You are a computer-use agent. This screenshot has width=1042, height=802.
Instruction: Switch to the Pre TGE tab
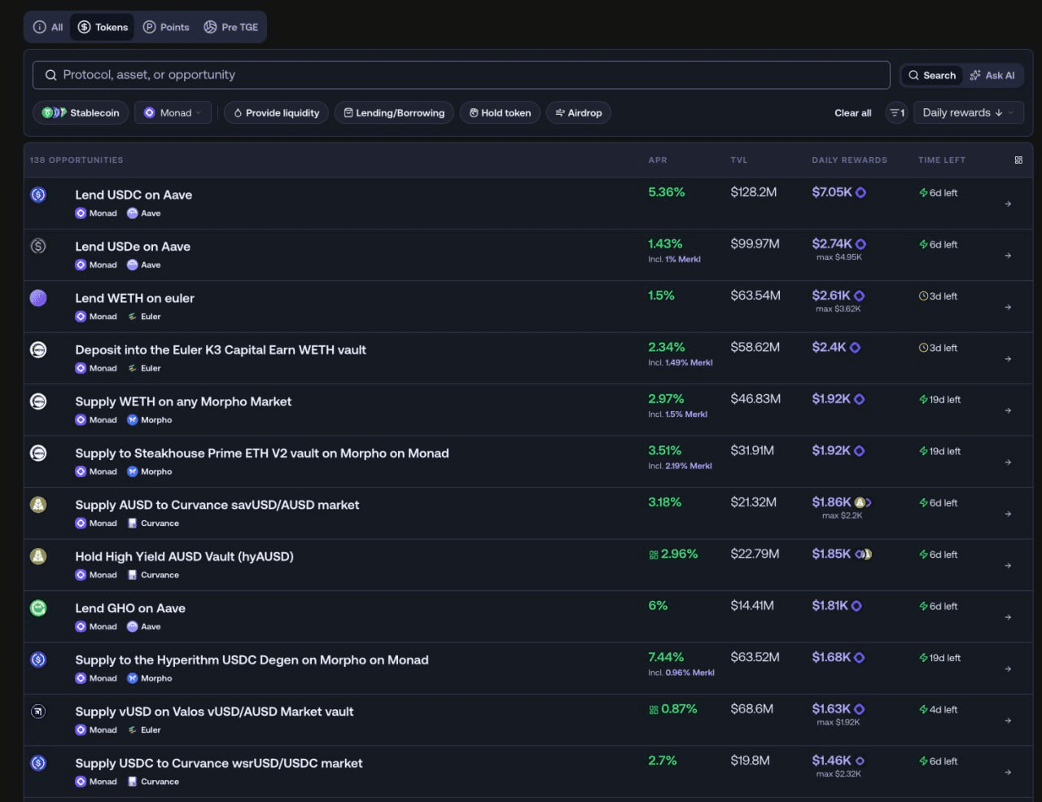click(230, 27)
